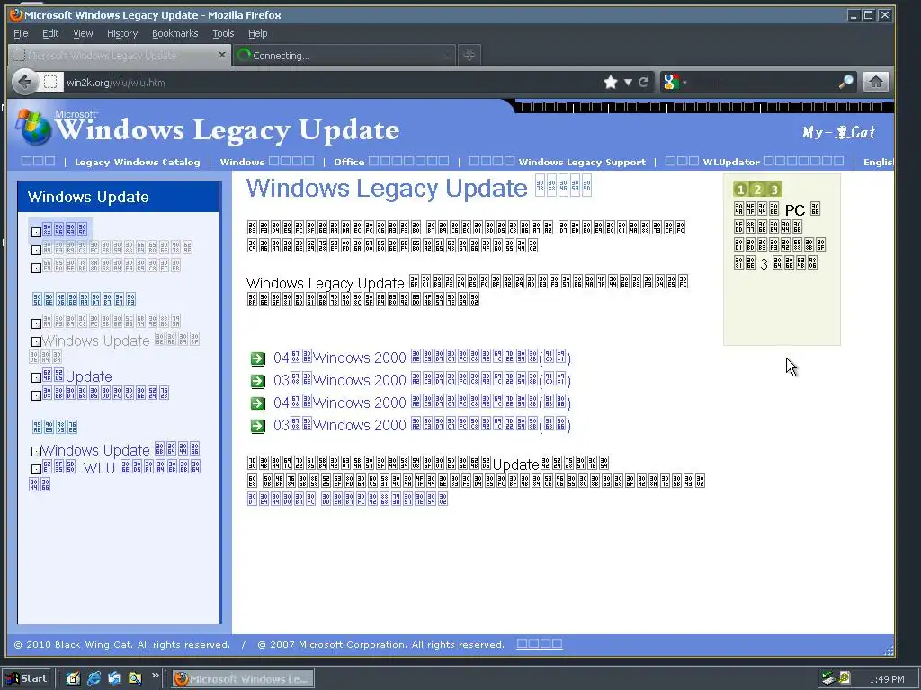Image resolution: width=921 pixels, height=690 pixels.
Task: Open the Bookmarks menu
Action: tap(175, 33)
